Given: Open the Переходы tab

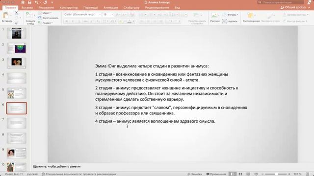Looking at the screenshot, I should click(90, 8).
